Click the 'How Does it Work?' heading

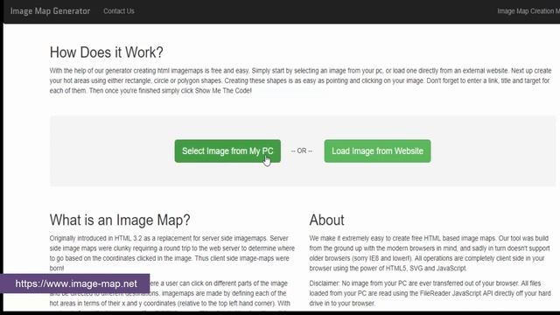coord(107,52)
